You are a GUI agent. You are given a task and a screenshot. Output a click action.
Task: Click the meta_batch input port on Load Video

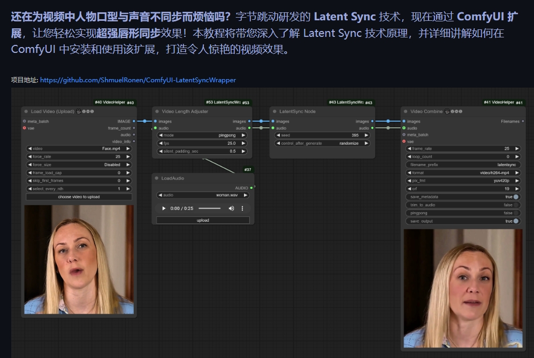25,121
